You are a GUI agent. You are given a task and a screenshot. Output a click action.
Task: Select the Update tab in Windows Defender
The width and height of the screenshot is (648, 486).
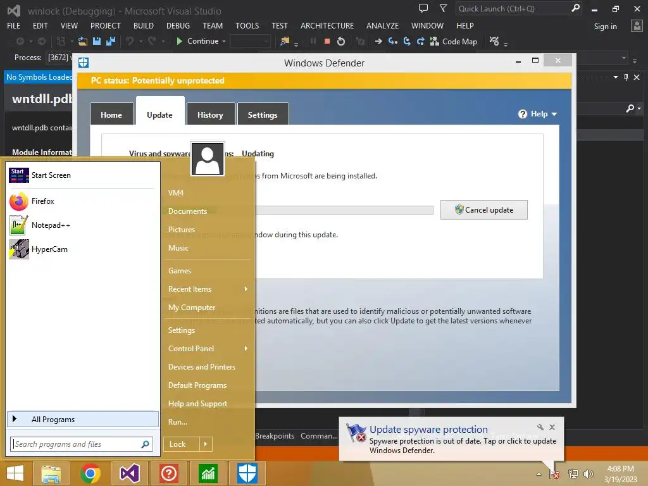160,111
